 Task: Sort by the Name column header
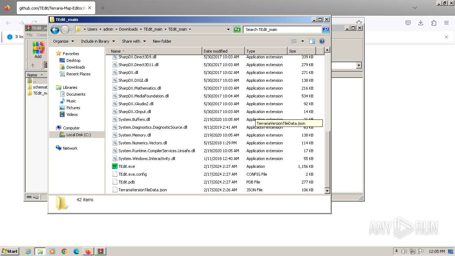[x=154, y=51]
